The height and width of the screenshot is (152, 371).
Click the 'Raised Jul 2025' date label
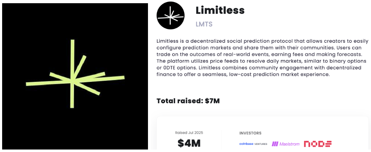[189, 133]
